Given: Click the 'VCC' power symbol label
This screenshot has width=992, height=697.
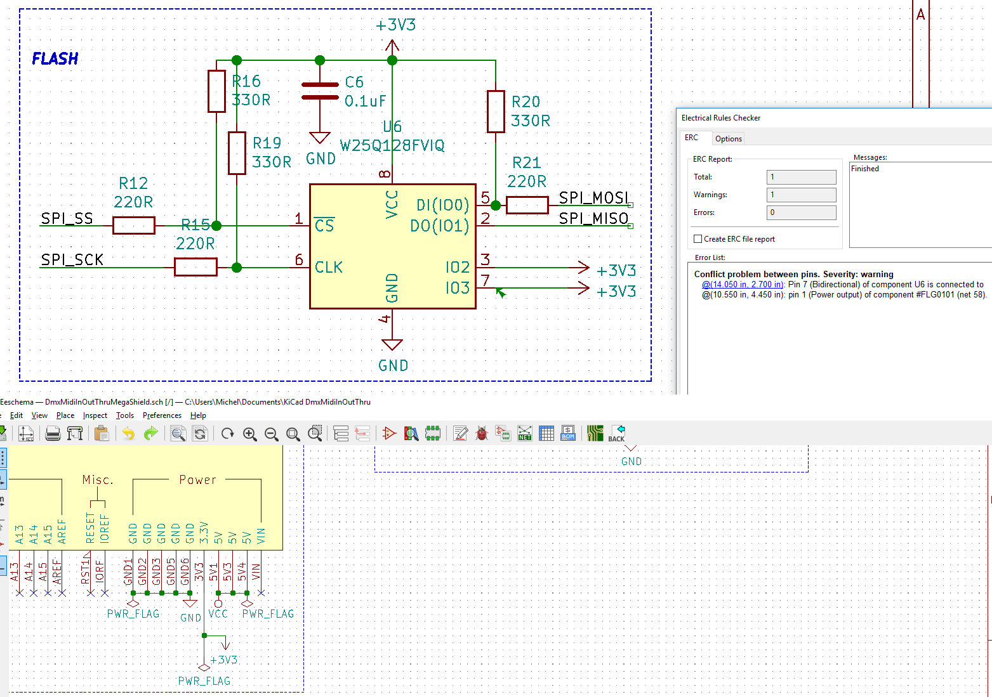Looking at the screenshot, I should click(218, 614).
